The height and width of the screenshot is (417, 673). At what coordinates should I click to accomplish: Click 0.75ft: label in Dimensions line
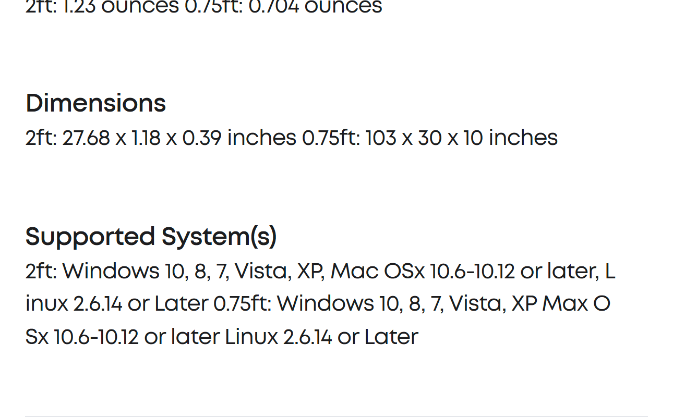tap(331, 138)
